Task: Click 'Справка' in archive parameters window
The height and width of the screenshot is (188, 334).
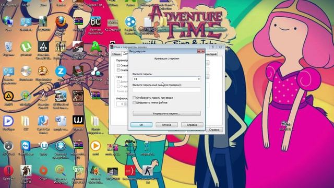Action: coord(214,130)
